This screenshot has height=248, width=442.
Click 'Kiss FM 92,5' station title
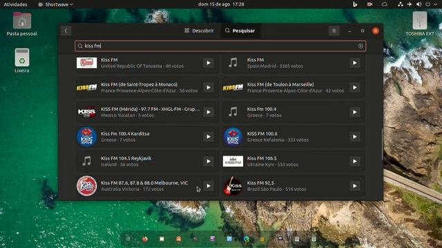click(260, 183)
